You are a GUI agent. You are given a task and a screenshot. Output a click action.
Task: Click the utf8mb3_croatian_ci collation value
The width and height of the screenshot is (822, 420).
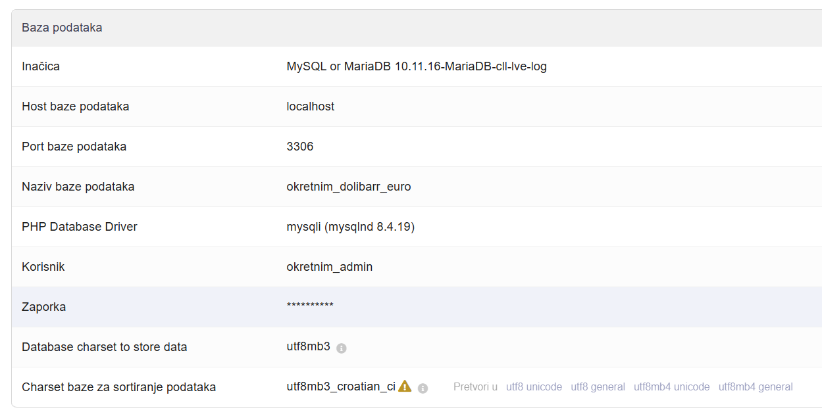pyautogui.click(x=340, y=386)
